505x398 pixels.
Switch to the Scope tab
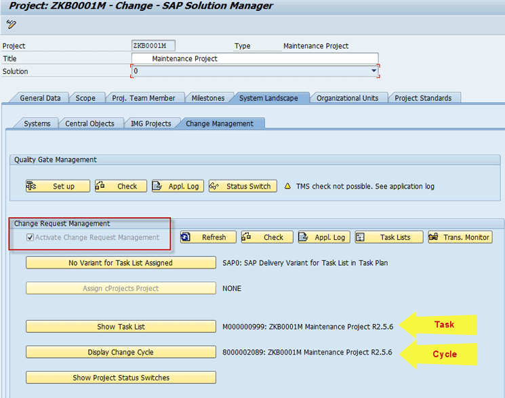(85, 98)
